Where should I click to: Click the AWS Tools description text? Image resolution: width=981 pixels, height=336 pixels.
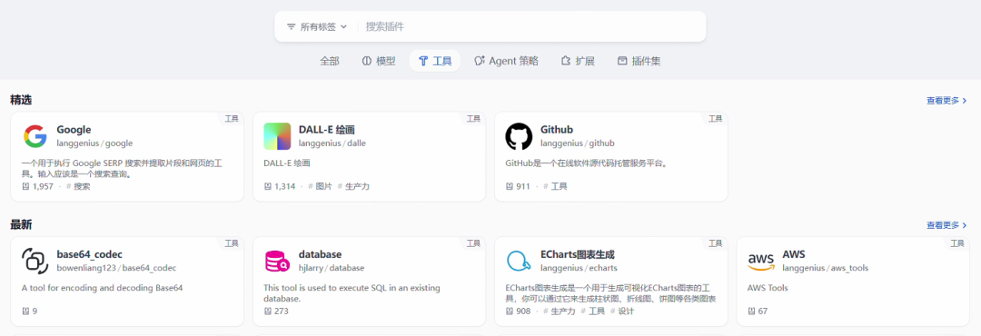768,288
